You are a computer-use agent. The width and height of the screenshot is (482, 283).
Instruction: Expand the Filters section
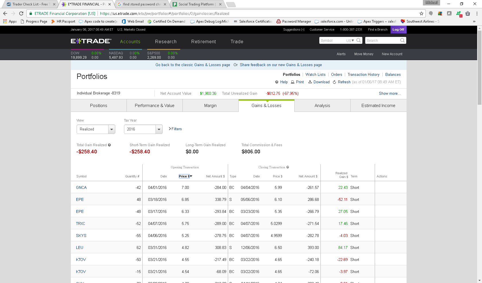(175, 129)
